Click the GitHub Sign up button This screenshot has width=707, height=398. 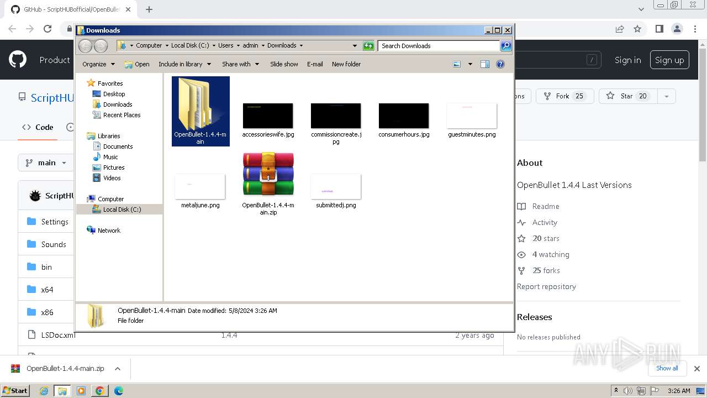pos(669,60)
